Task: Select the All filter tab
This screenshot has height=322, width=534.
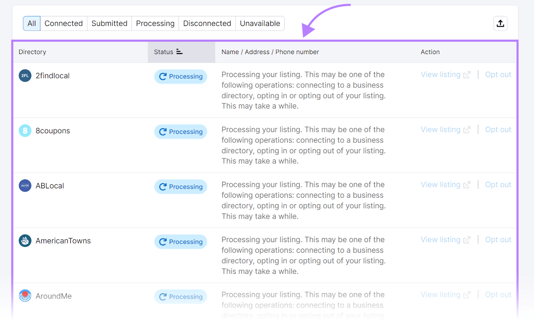Action: (x=32, y=23)
